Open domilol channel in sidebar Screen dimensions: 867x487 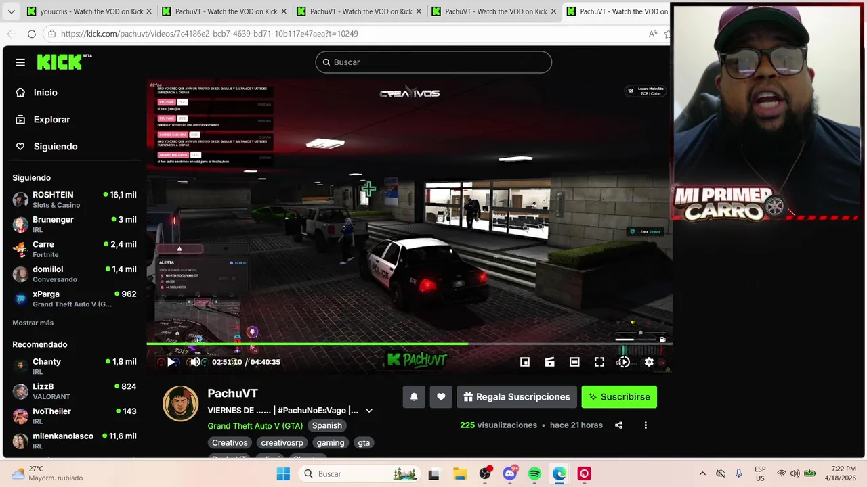point(75,274)
